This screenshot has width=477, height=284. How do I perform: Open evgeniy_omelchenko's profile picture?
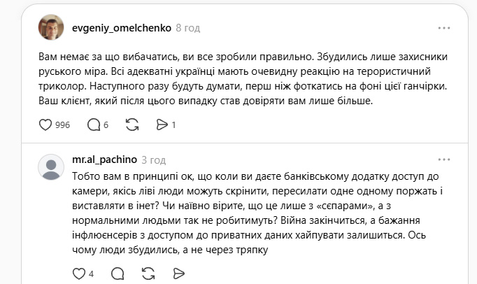click(x=51, y=28)
